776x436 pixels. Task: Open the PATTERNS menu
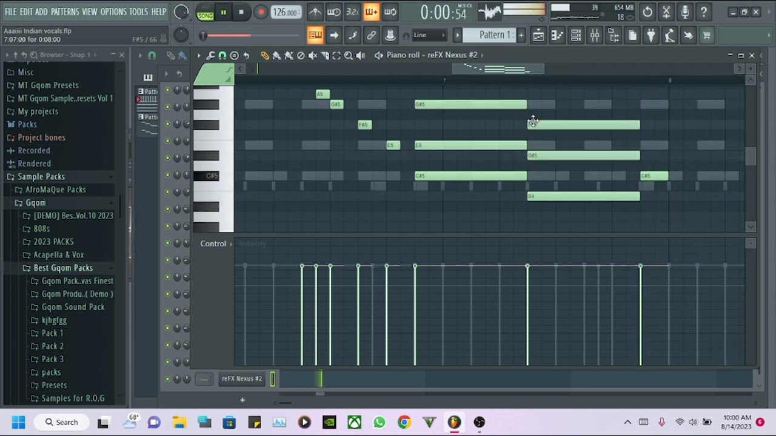pos(65,12)
